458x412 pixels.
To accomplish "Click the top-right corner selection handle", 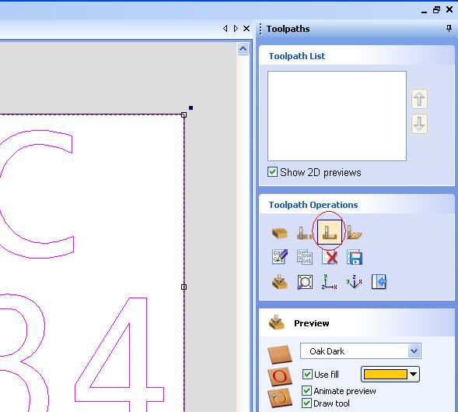I will coord(184,115).
